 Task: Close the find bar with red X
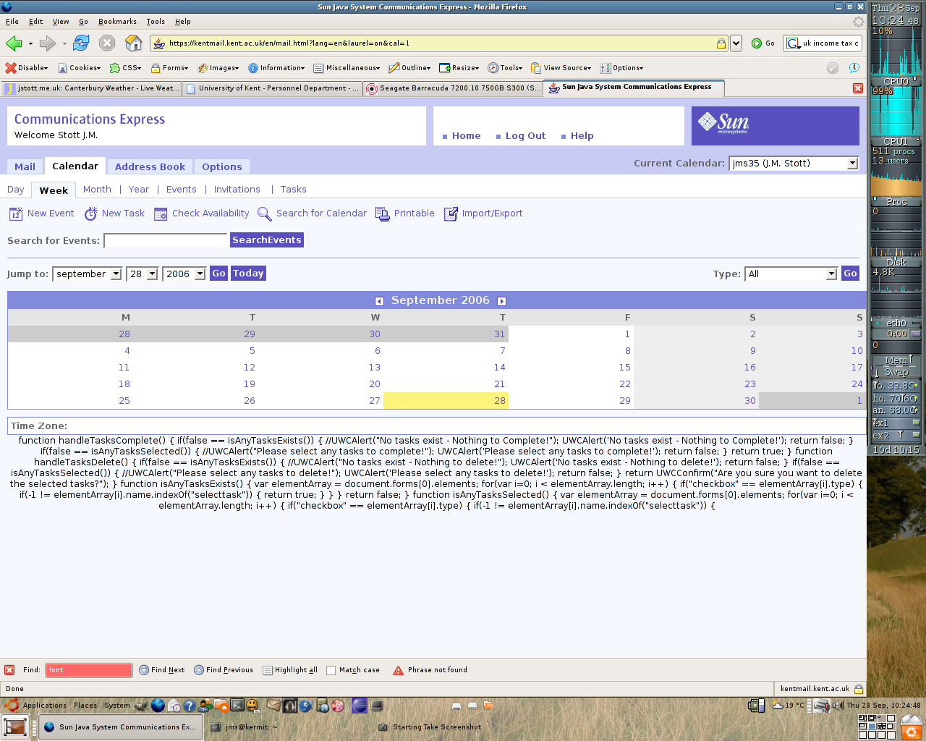coord(9,670)
